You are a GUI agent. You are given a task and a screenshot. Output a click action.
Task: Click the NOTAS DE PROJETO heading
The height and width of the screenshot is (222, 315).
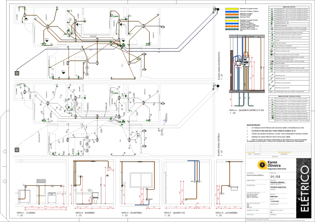click(x=253, y=125)
